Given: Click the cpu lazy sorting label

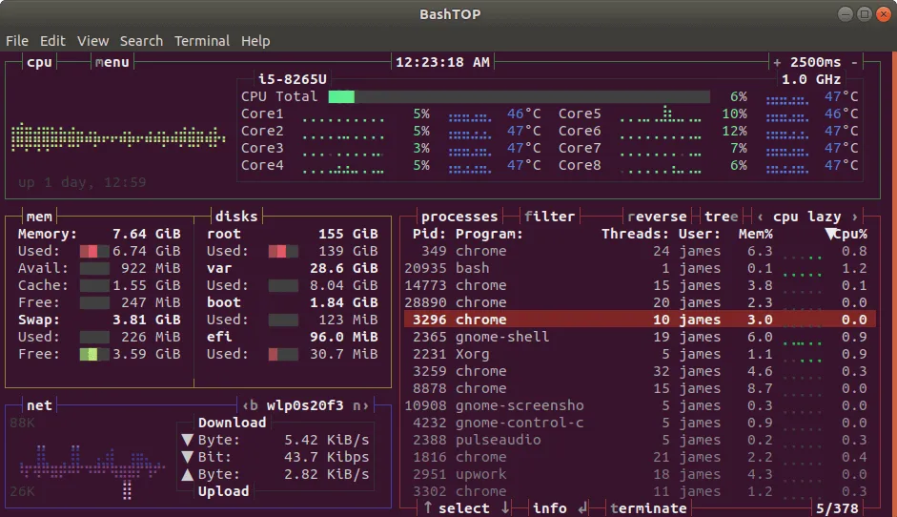Looking at the screenshot, I should 806,217.
